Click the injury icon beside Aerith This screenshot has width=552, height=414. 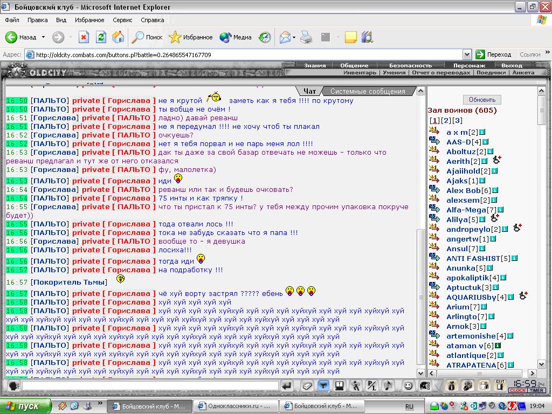pyautogui.click(x=496, y=160)
